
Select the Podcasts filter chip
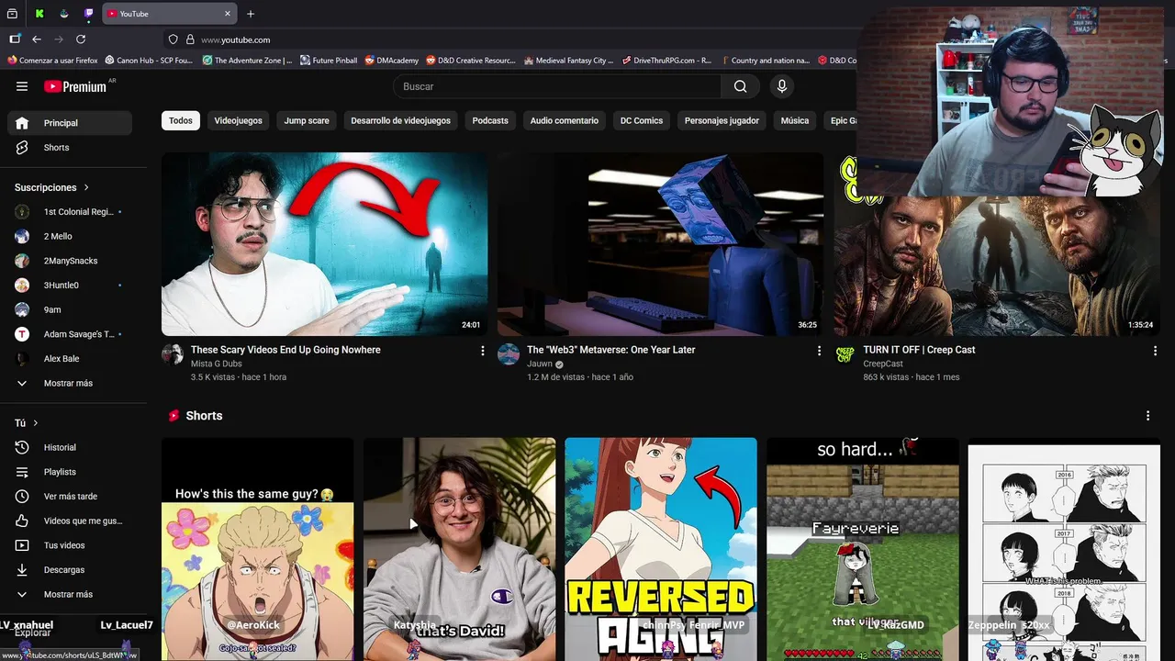coord(490,120)
